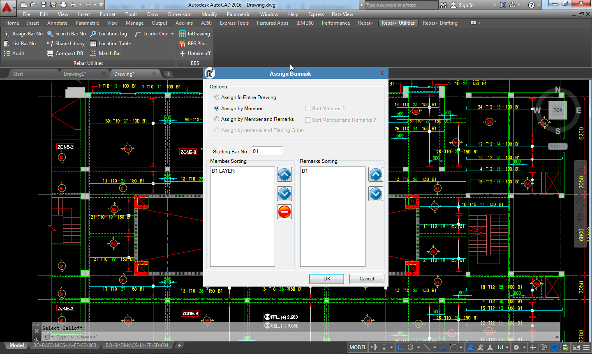Move remark down in Remarks Sorting
This screenshot has width=592, height=354.
[x=376, y=194]
